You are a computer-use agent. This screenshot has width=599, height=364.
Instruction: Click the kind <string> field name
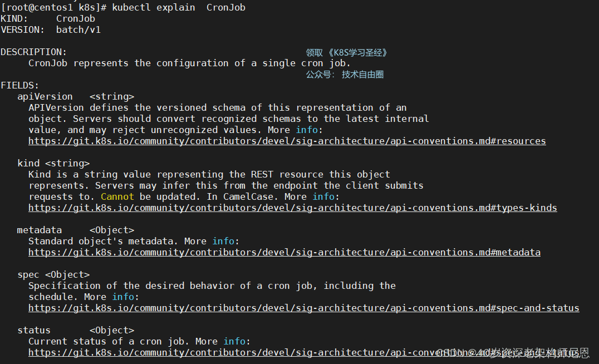pyautogui.click(x=53, y=164)
